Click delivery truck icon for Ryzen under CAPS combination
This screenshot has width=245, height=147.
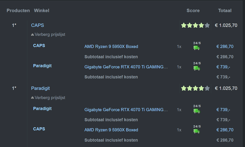point(197,47)
